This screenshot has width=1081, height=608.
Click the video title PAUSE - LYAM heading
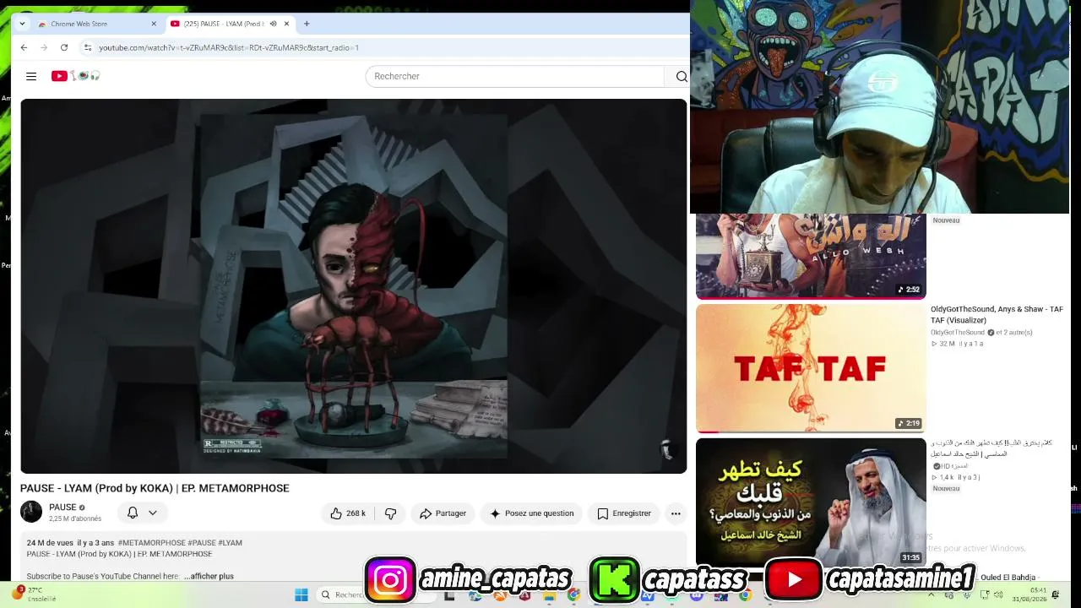(x=155, y=488)
